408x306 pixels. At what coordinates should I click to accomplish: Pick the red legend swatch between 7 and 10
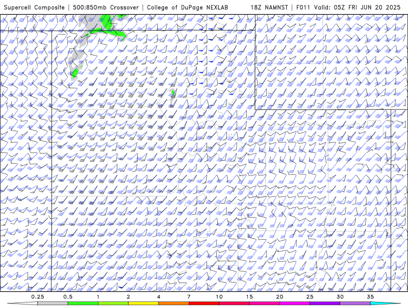(203, 303)
